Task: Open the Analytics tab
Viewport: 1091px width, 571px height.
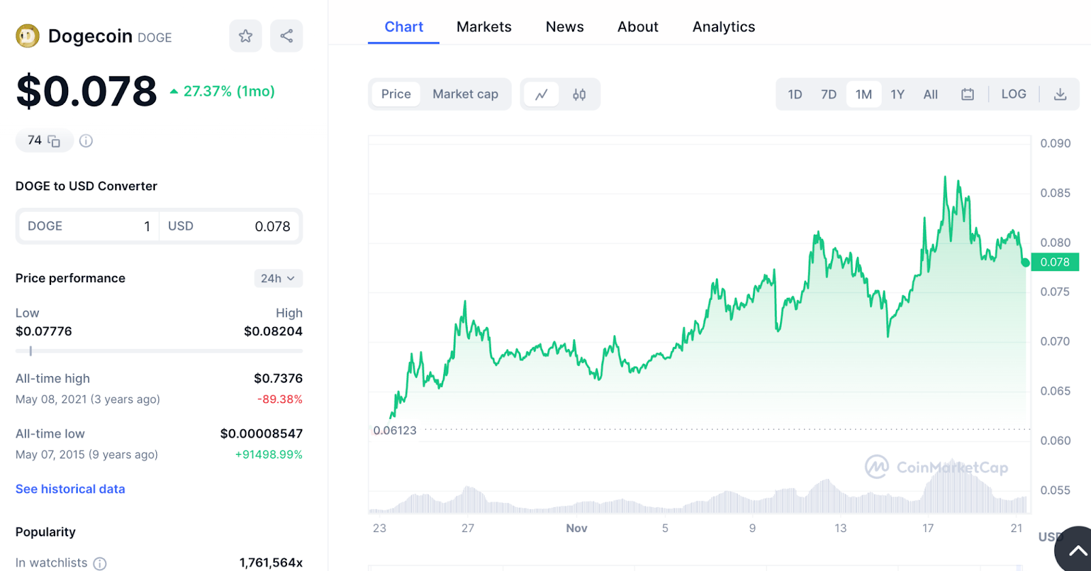Action: [x=723, y=27]
